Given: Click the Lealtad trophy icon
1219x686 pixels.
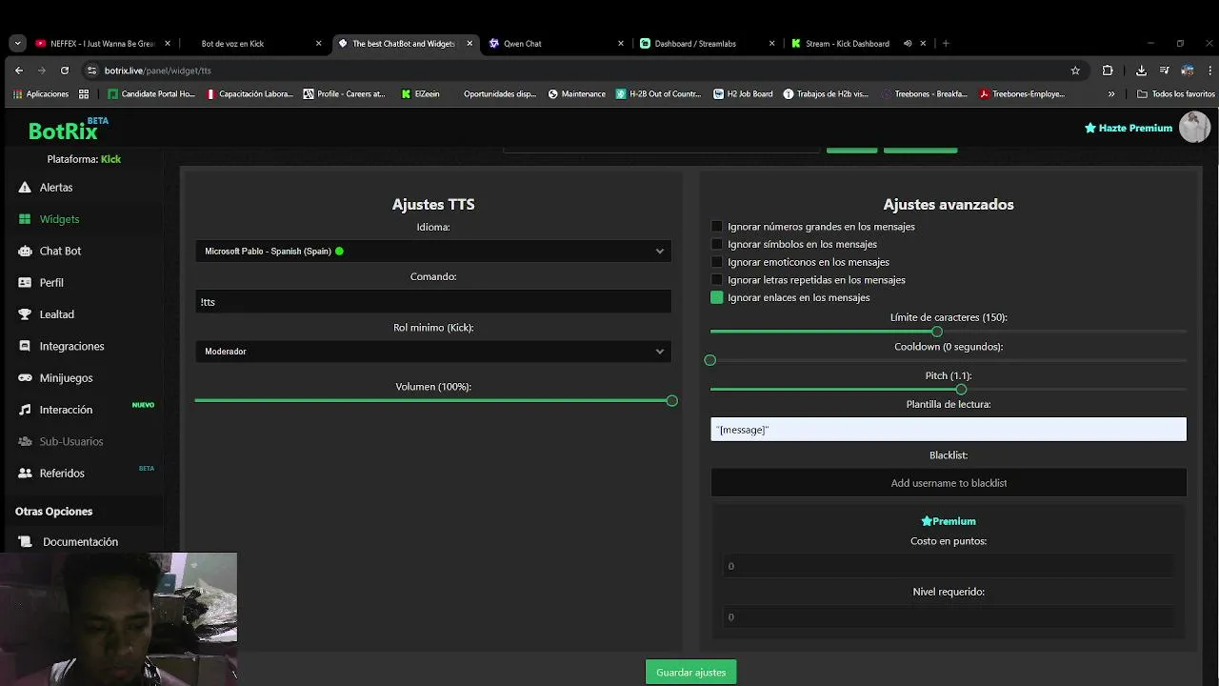Looking at the screenshot, I should click(x=25, y=314).
